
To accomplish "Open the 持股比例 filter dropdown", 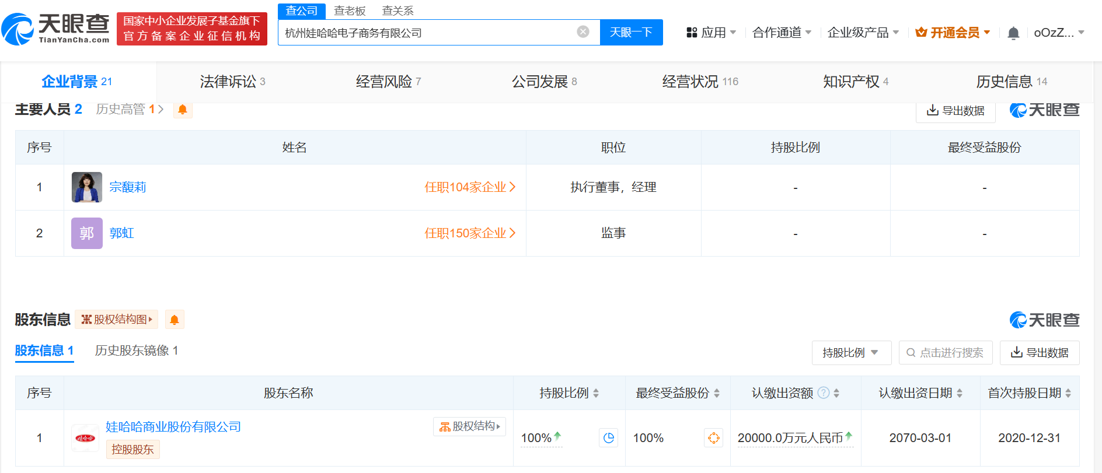I will click(851, 353).
